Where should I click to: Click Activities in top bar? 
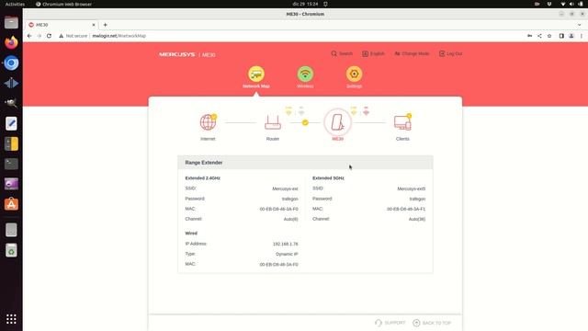pos(15,4)
